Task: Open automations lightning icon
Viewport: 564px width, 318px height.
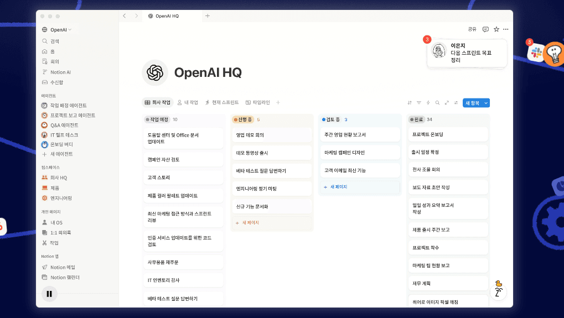Action: point(428,103)
